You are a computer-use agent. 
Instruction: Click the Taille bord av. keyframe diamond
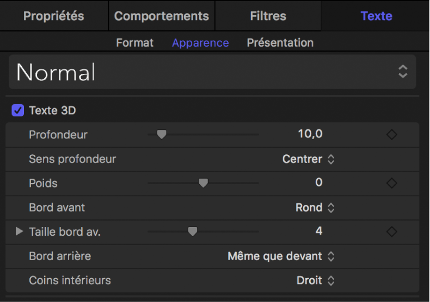(391, 232)
